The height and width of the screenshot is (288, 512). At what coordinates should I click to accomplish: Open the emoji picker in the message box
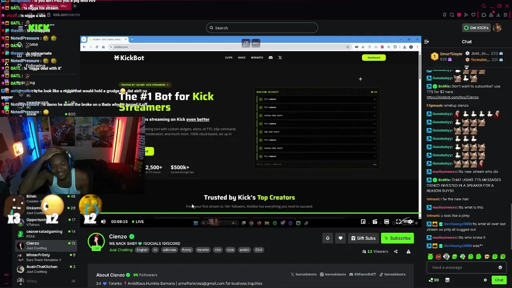(500, 268)
